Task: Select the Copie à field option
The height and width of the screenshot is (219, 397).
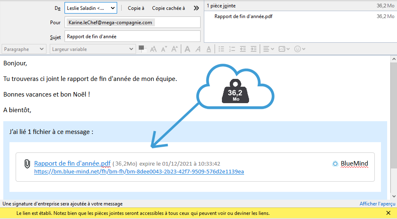Action: (136, 8)
